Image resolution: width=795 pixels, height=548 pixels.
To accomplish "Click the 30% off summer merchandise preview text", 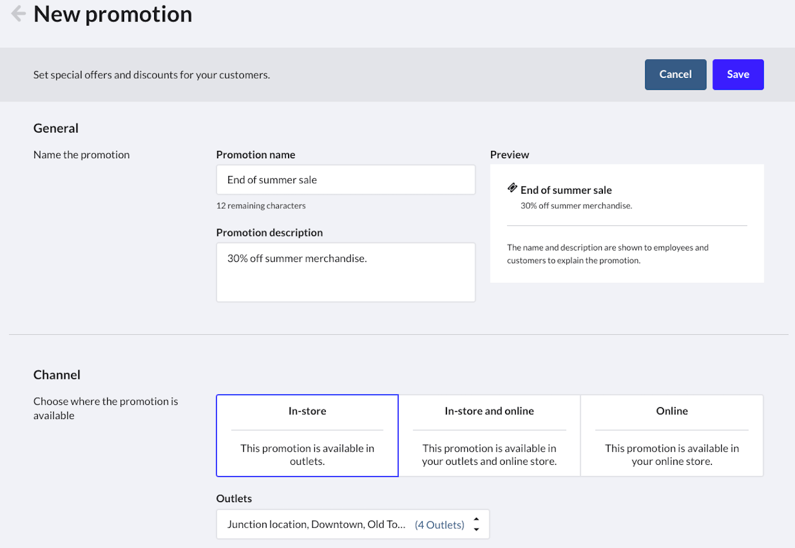I will coord(576,205).
